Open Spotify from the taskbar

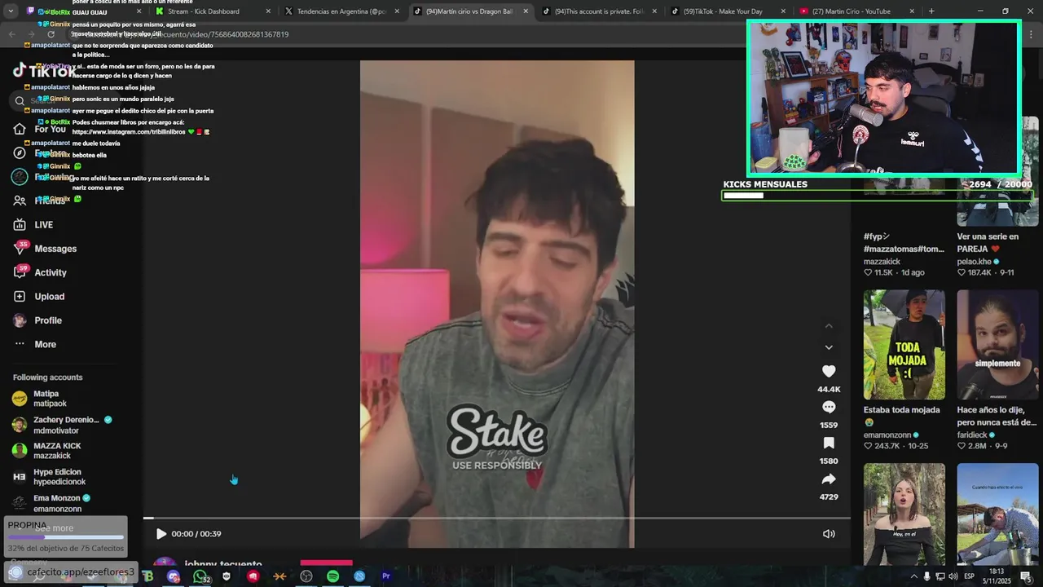tap(332, 576)
